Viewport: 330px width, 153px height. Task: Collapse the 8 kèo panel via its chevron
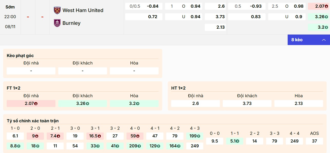point(324,40)
